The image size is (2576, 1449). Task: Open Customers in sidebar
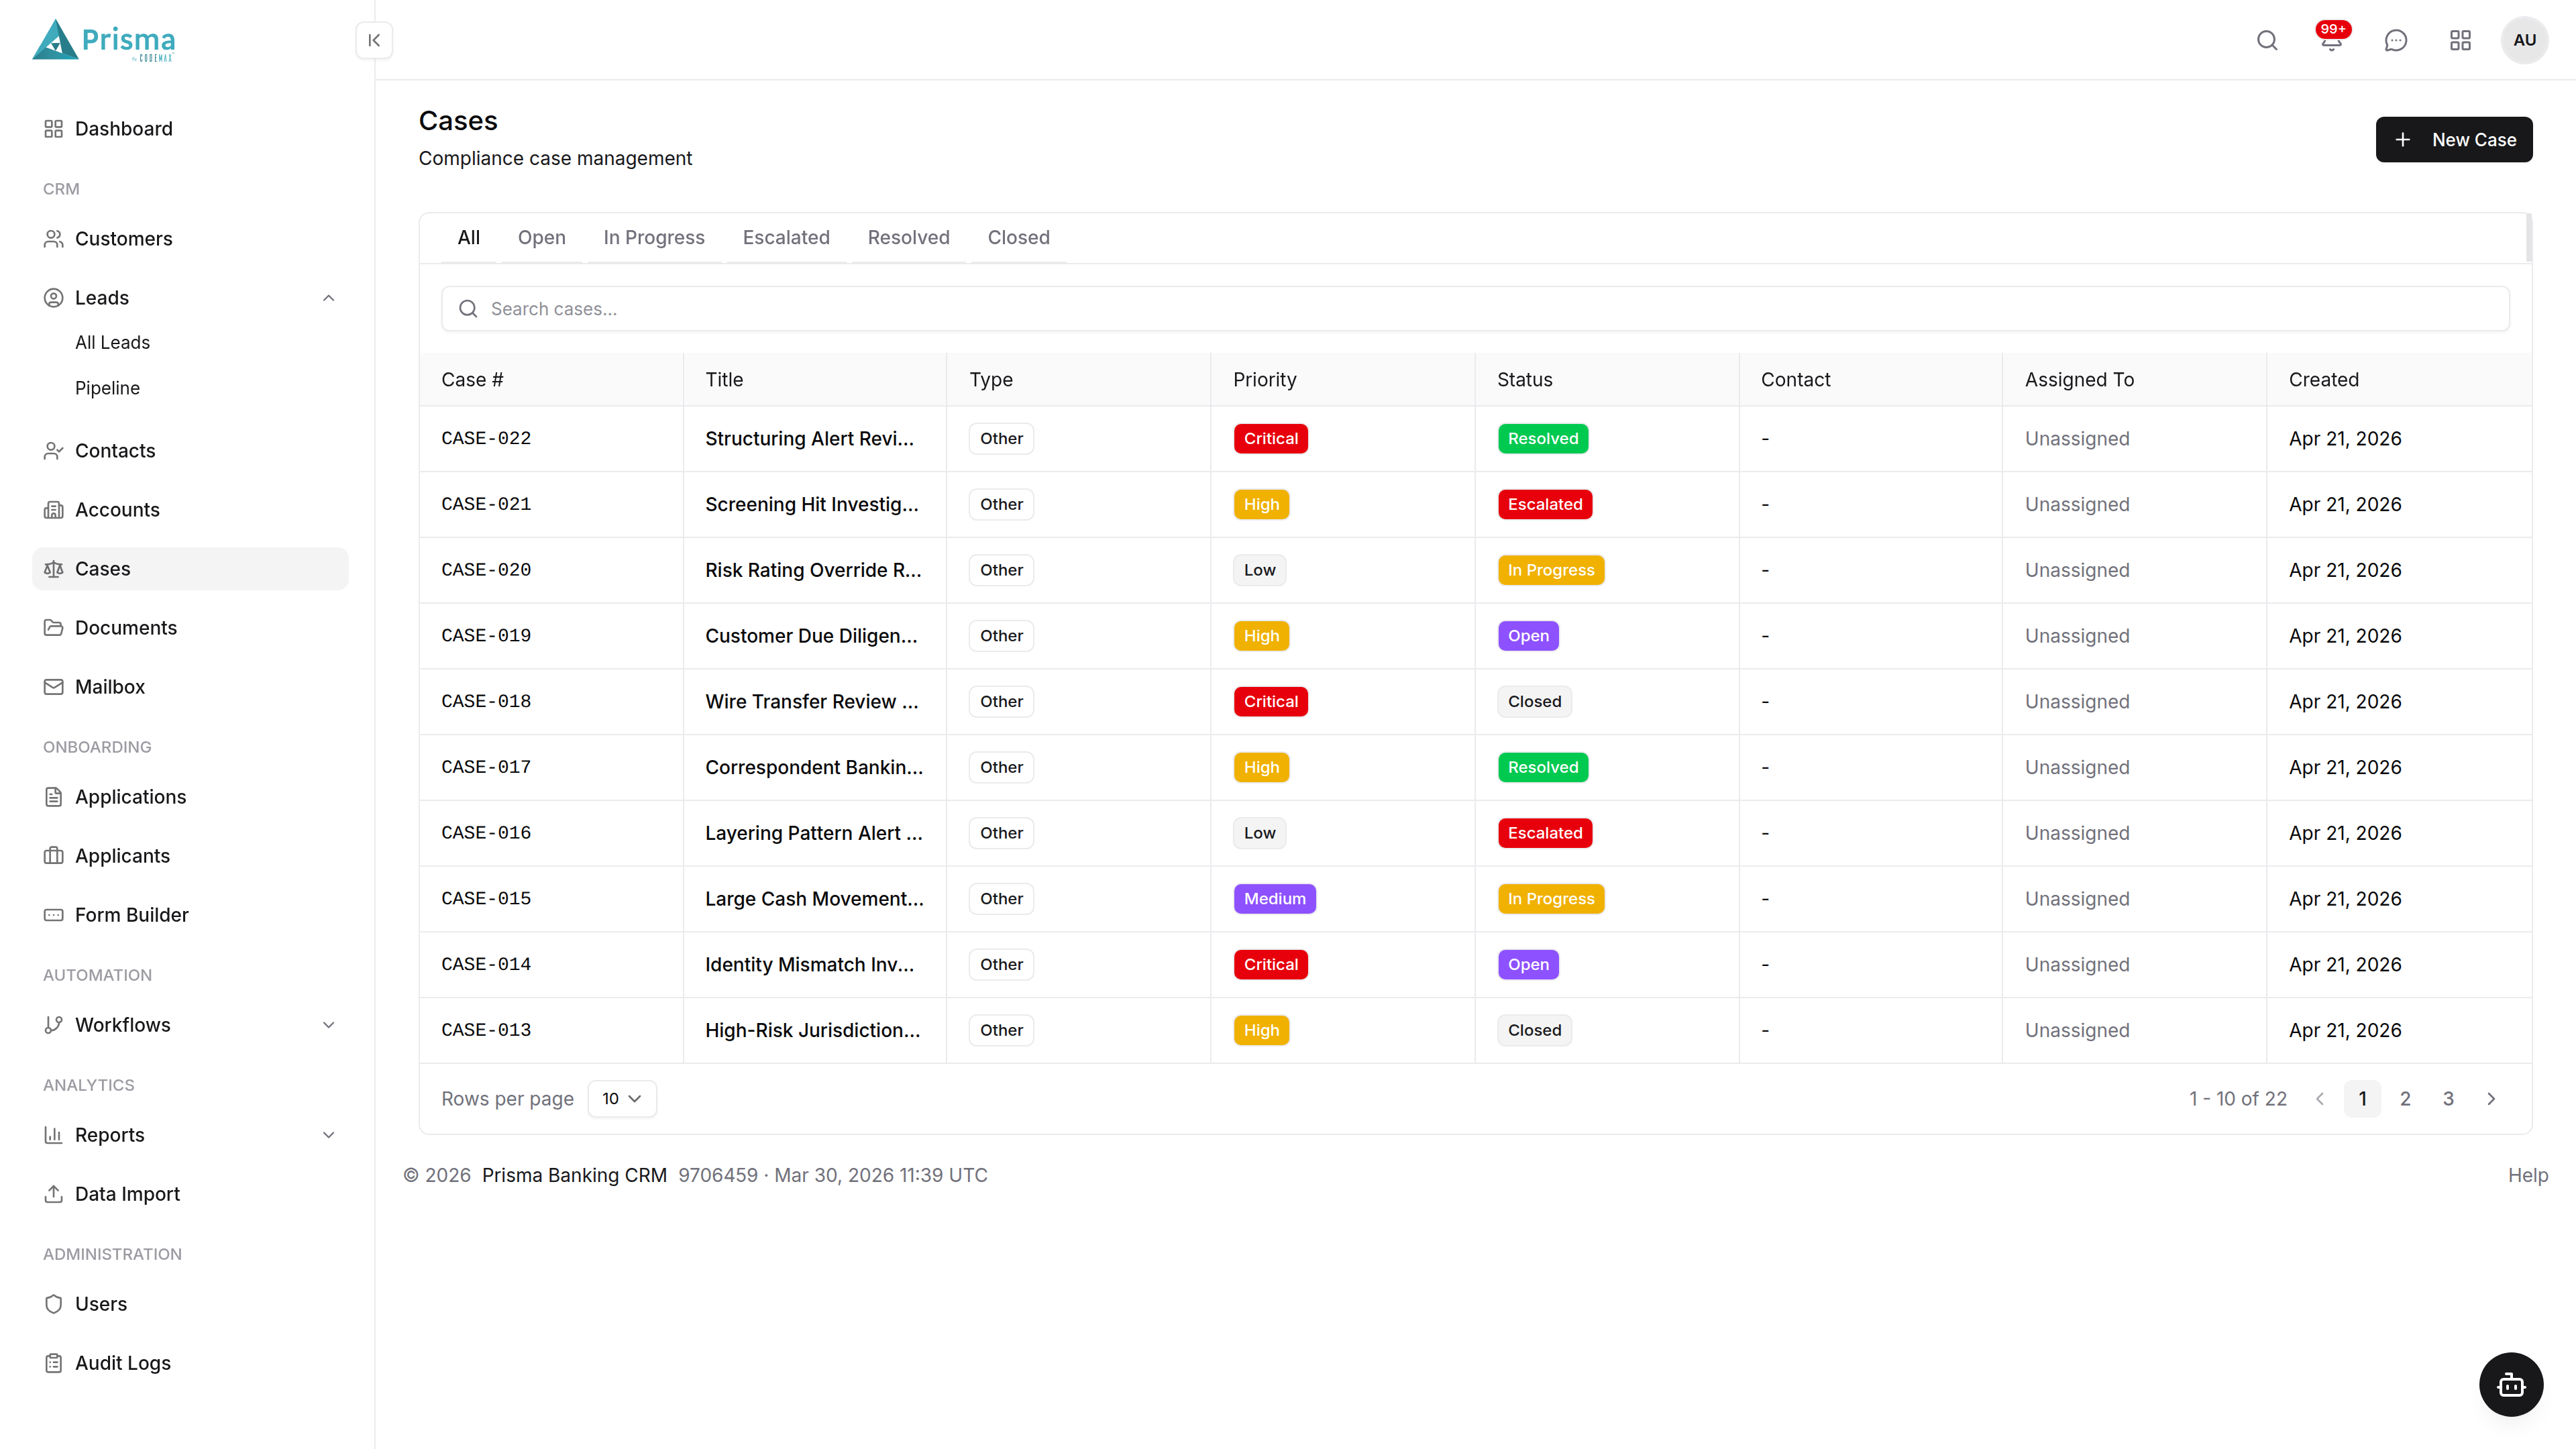pyautogui.click(x=190, y=239)
